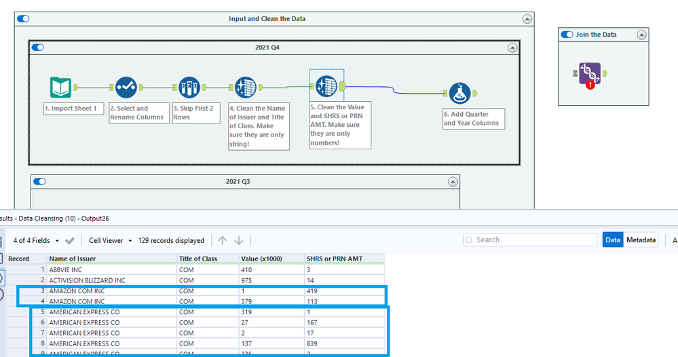Select the Select and Rename Columns tool icon
678x357 pixels.
coord(126,88)
